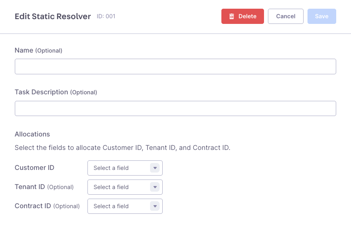Click the Contract ID (Optional) label
This screenshot has width=351, height=226.
point(47,206)
